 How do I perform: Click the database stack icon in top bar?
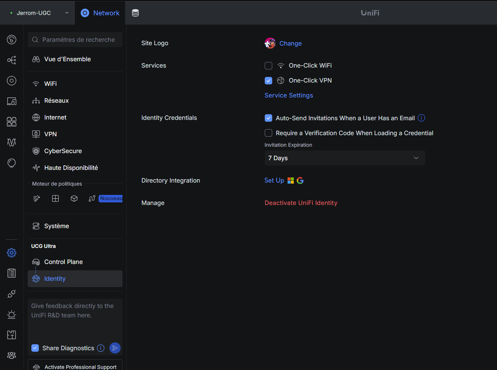tap(135, 13)
